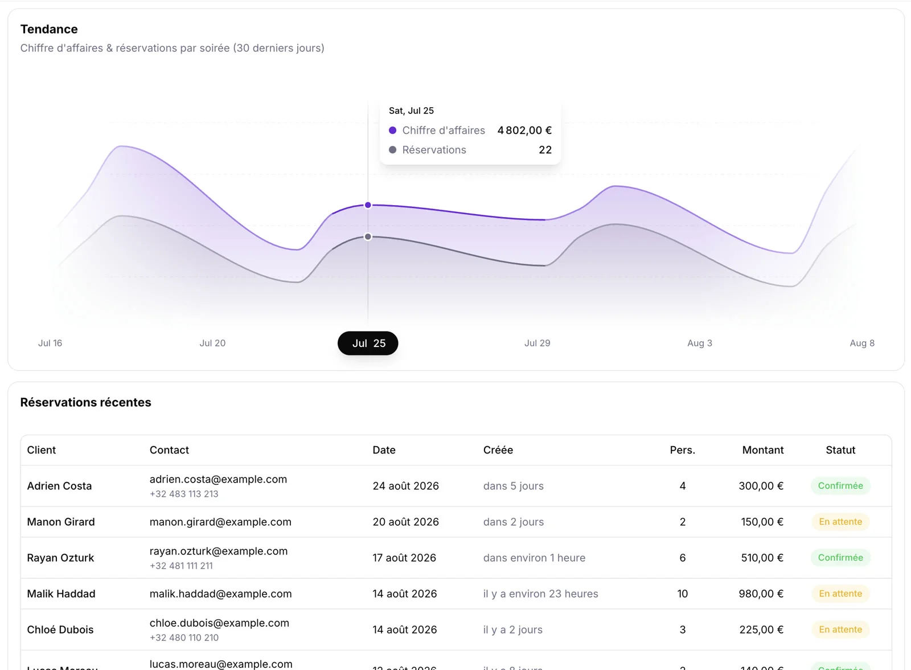
Task: Click the Aug 3 axis label
Action: click(x=700, y=343)
